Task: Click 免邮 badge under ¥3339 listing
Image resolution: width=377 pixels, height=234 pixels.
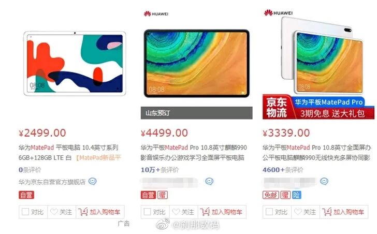Action: (271, 195)
